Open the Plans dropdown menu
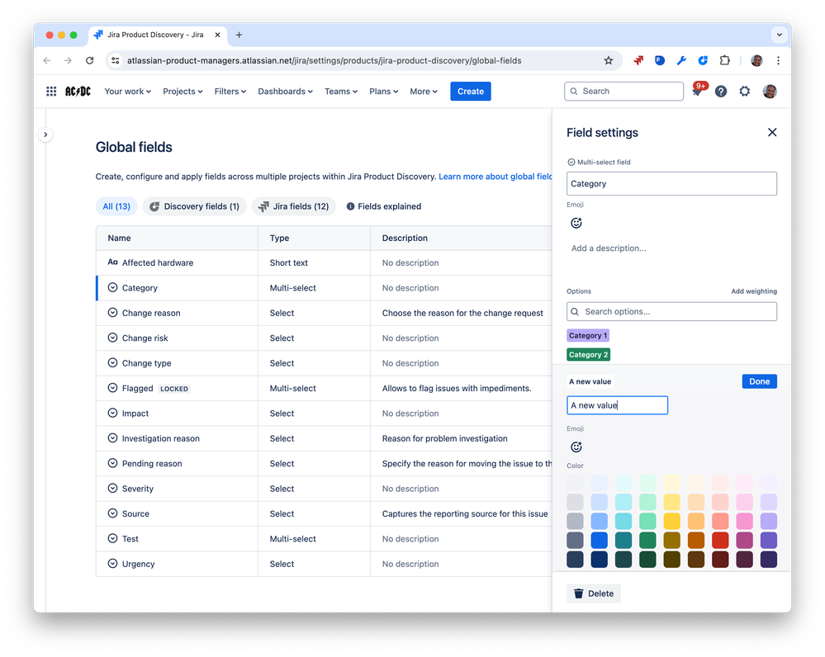 pyautogui.click(x=383, y=92)
